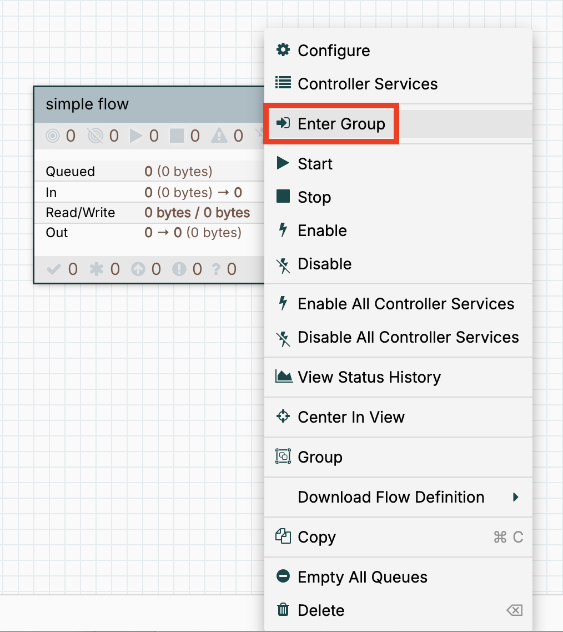Select the simple flow process group title
Viewport: 563px width, 632px height.
point(87,104)
